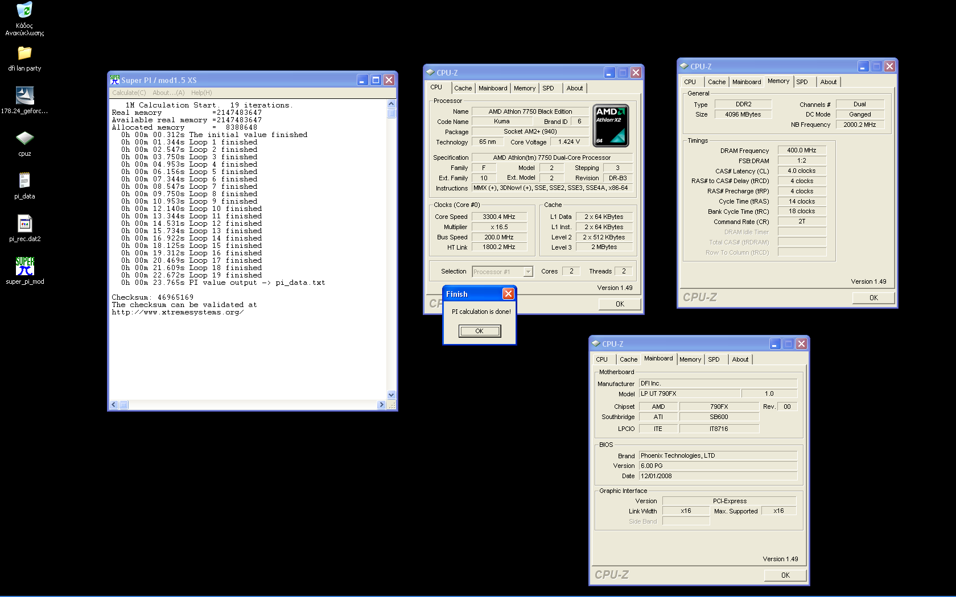Click OK in the CPU-Z Memory window

[x=874, y=298]
